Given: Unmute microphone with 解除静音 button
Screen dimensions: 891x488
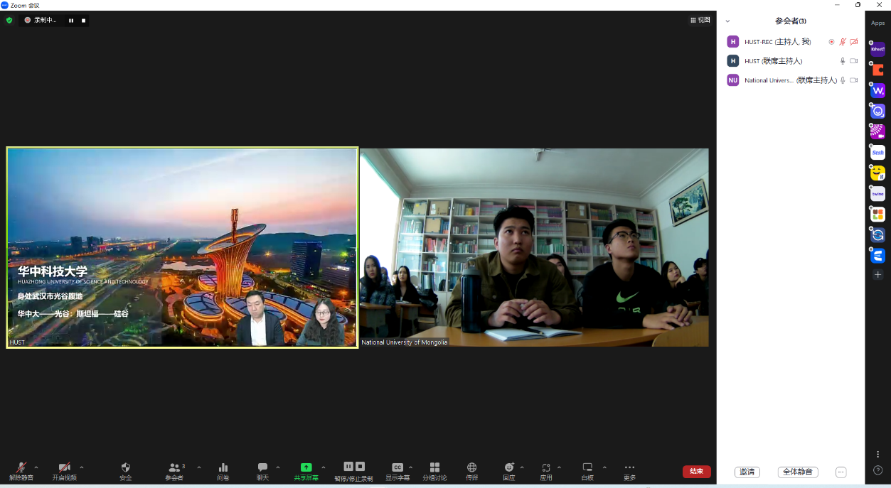Looking at the screenshot, I should point(21,470).
